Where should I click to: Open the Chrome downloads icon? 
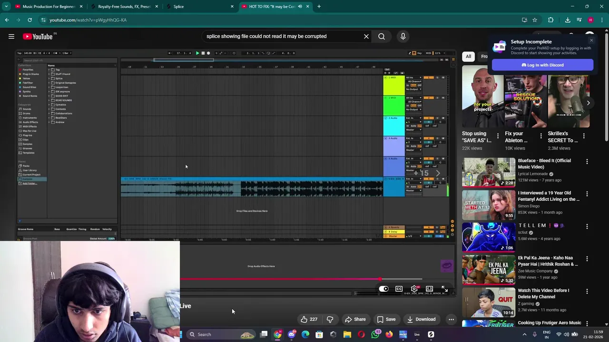pos(568,20)
